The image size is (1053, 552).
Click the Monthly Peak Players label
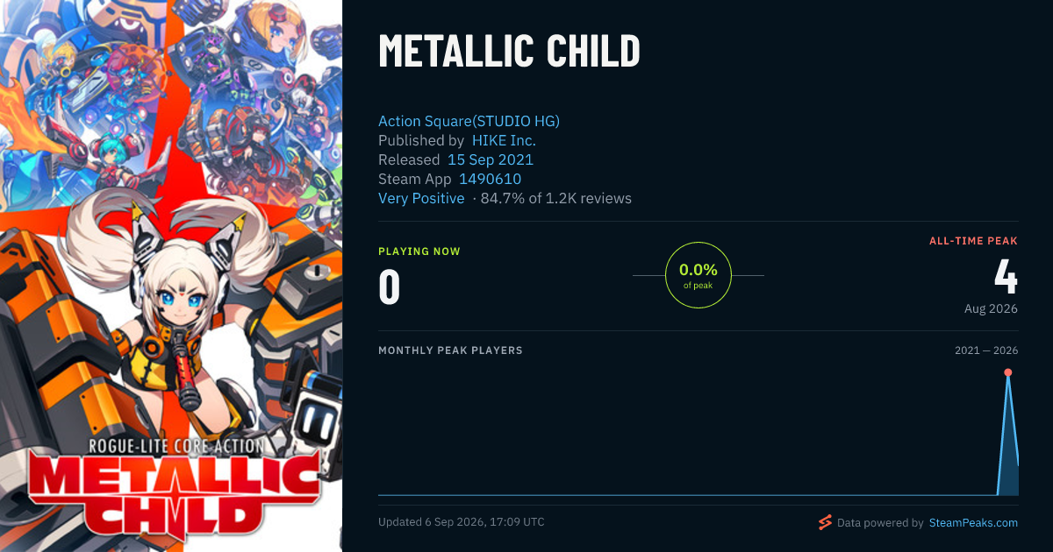click(450, 350)
